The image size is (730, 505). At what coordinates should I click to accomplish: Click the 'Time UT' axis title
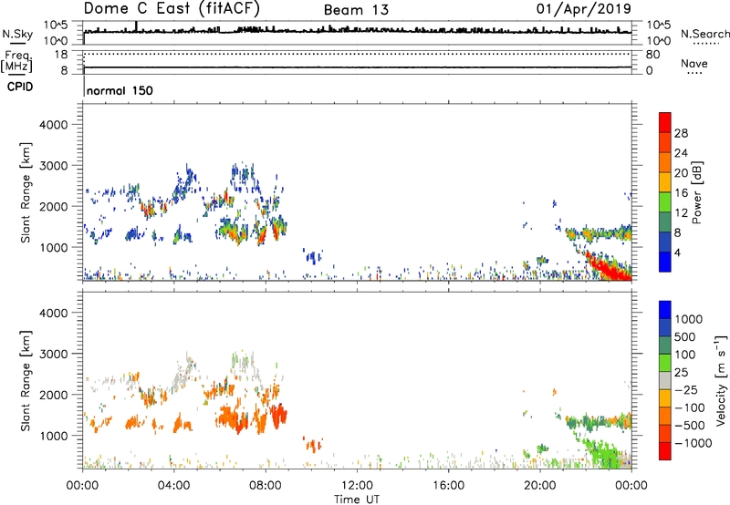(357, 500)
